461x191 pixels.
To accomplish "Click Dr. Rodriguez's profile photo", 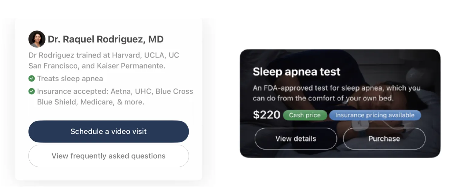I will click(37, 39).
